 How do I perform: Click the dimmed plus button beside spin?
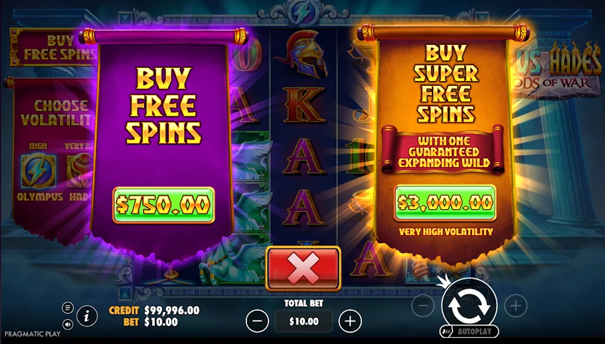point(516,306)
